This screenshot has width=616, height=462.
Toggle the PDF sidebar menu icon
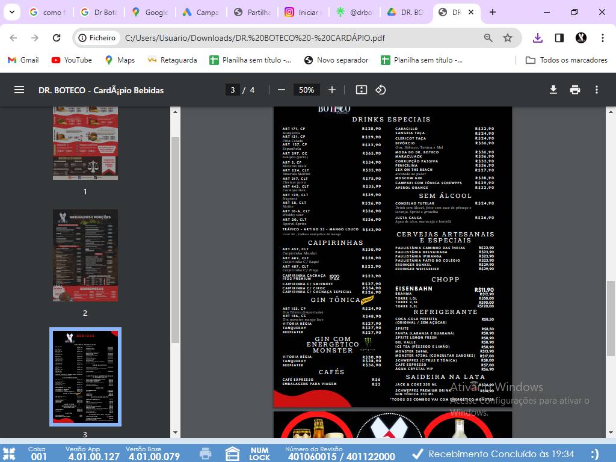click(x=19, y=90)
